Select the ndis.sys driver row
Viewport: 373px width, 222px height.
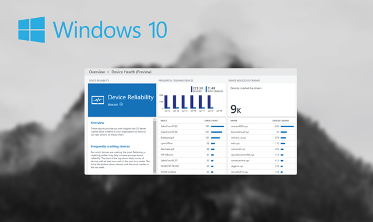[x=261, y=144]
